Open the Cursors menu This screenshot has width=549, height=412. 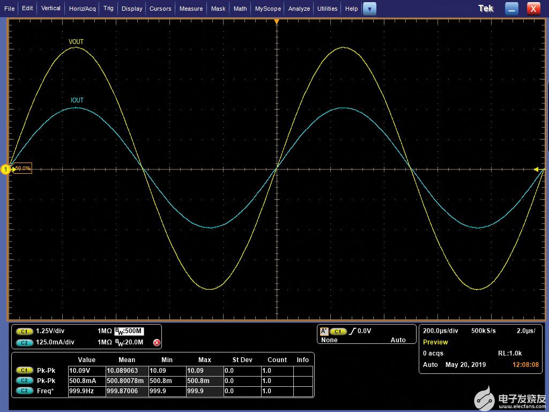(160, 9)
